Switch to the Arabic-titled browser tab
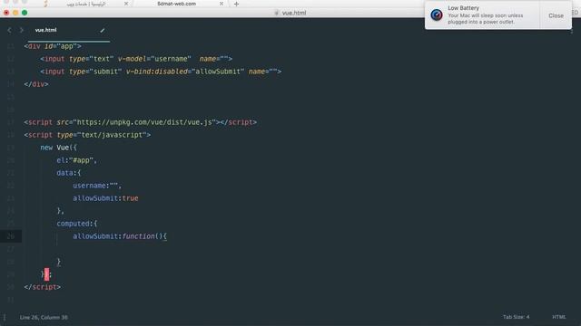This screenshot has width=581, height=326. tap(86, 4)
